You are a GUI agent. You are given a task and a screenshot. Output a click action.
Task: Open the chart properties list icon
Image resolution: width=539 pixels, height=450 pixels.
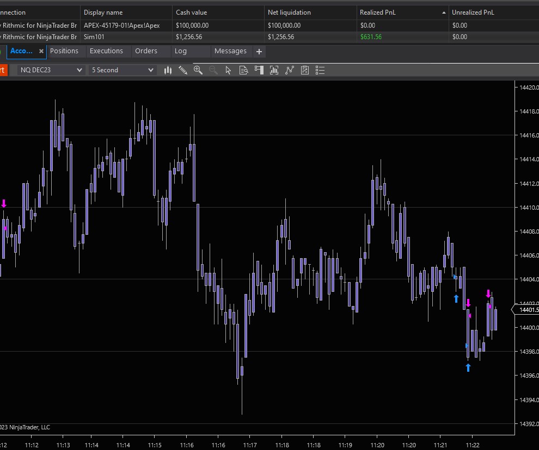point(320,70)
